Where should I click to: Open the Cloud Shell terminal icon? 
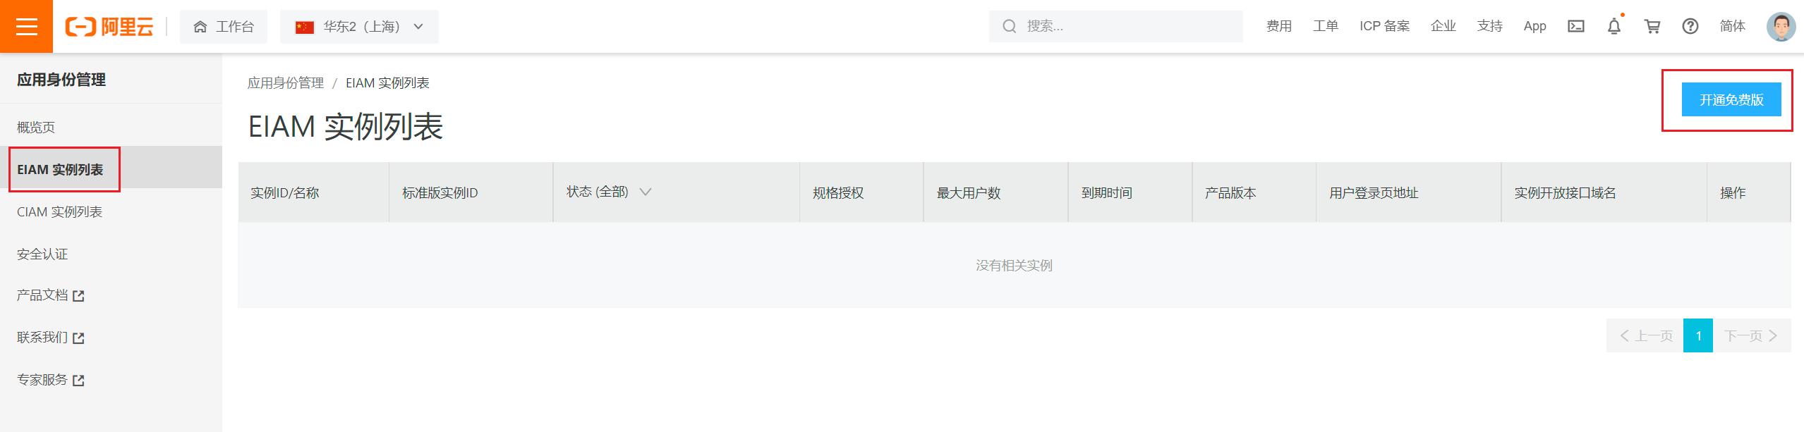coord(1575,27)
